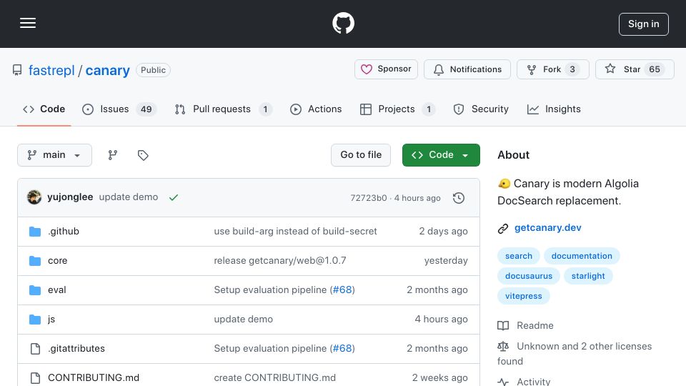View the Security tab
Image resolution: width=686 pixels, height=386 pixels.
[481, 109]
